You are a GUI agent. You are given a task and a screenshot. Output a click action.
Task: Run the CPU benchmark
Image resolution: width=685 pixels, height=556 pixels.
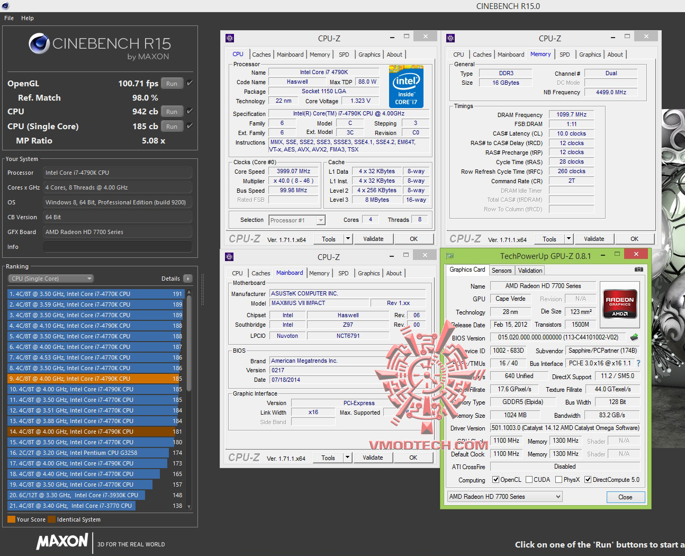(x=172, y=111)
